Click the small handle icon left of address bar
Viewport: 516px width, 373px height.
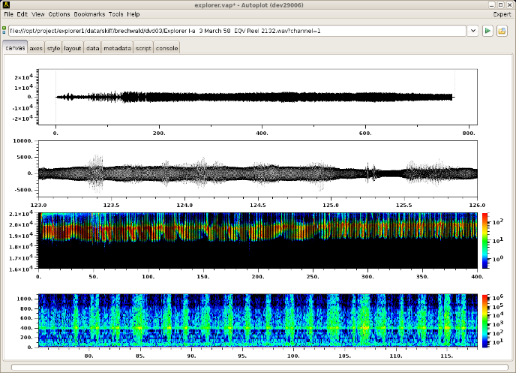(4, 31)
